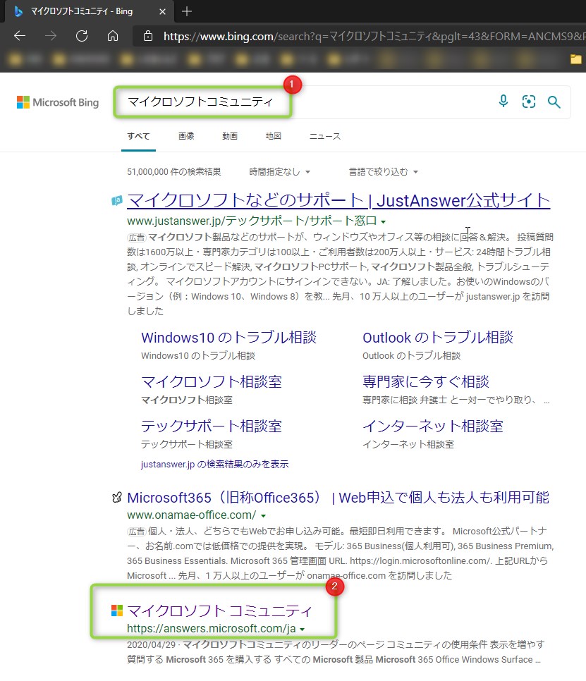Viewport: 586px width, 681px height.
Task: Open the JustAnswer公式サイト result title
Action: pyautogui.click(x=338, y=201)
